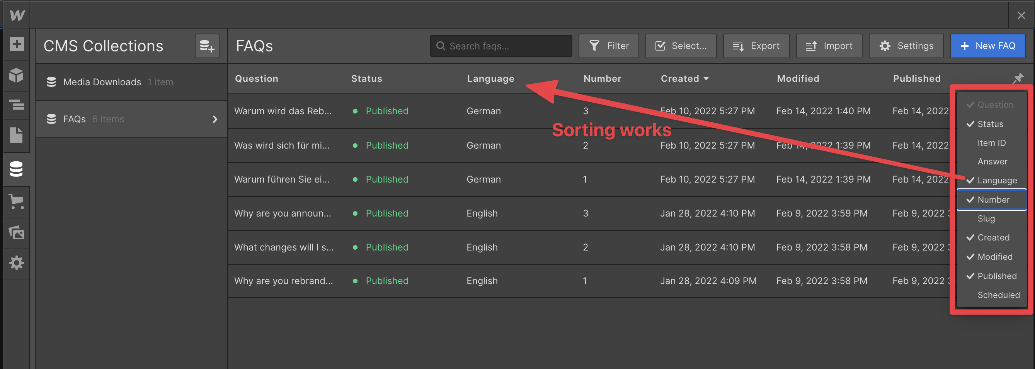Click the New FAQ button

pyautogui.click(x=987, y=46)
